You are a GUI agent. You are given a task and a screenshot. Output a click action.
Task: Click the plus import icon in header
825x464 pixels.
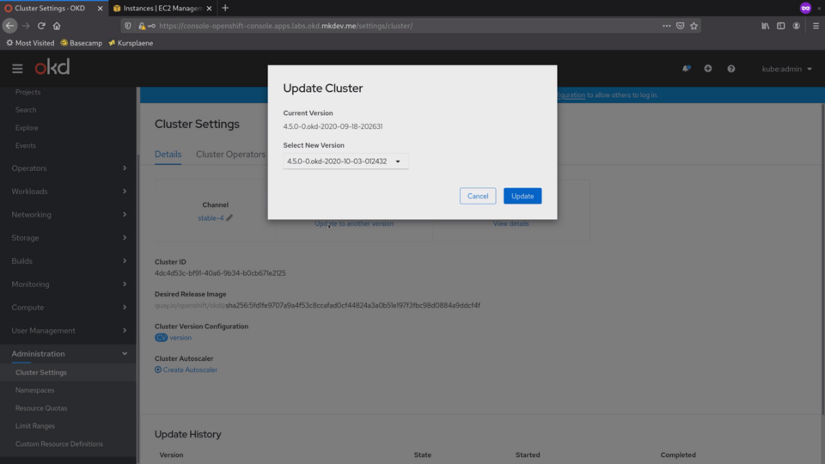point(708,69)
